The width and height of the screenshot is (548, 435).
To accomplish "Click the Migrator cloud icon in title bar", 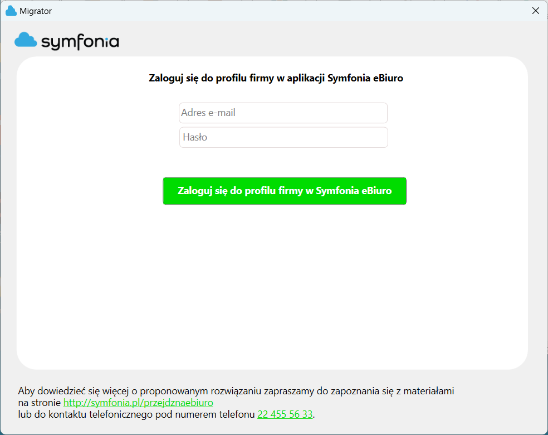I will [x=11, y=11].
